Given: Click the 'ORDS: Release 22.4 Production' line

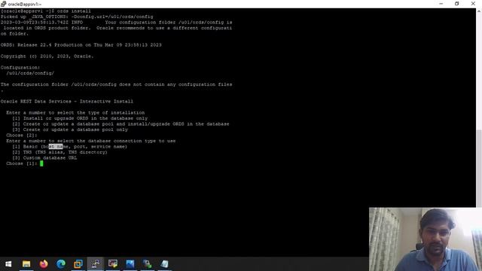Looking at the screenshot, I should pyautogui.click(x=81, y=45).
